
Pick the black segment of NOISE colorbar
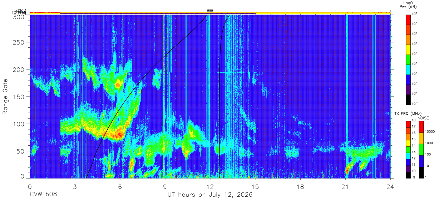coord(421,172)
